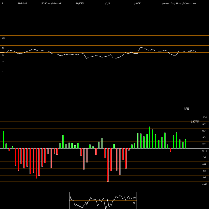This screenshot has width=209, height=209.
Task: Click the -80 label on the MR scale
Action: pos(204,178)
